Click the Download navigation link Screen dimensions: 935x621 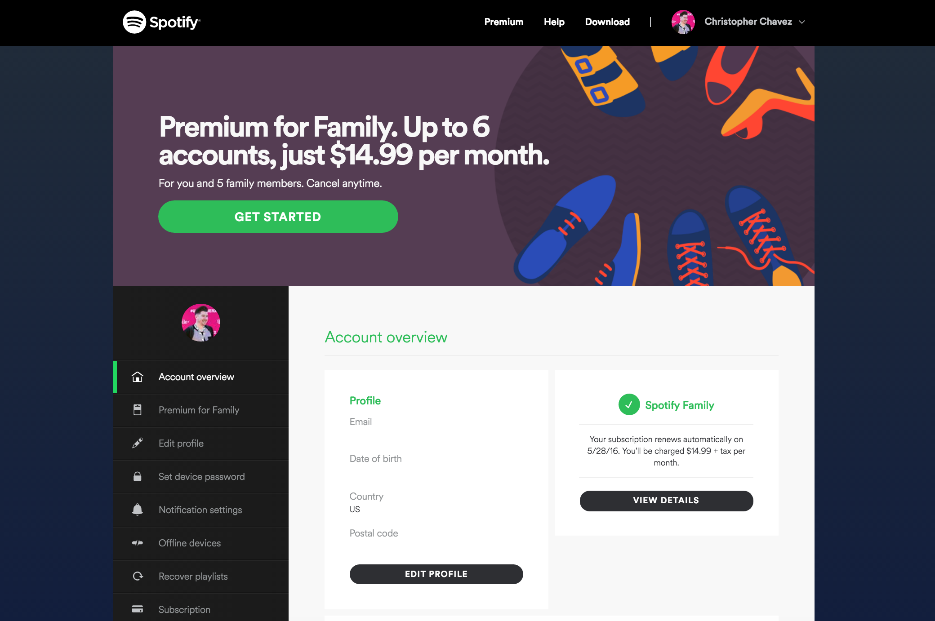[606, 21]
